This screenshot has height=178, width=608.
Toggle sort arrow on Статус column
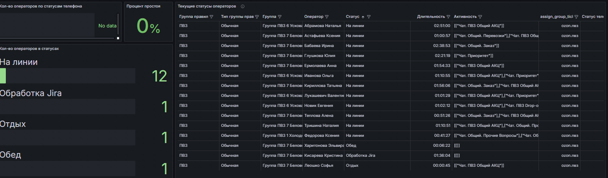pyautogui.click(x=363, y=17)
